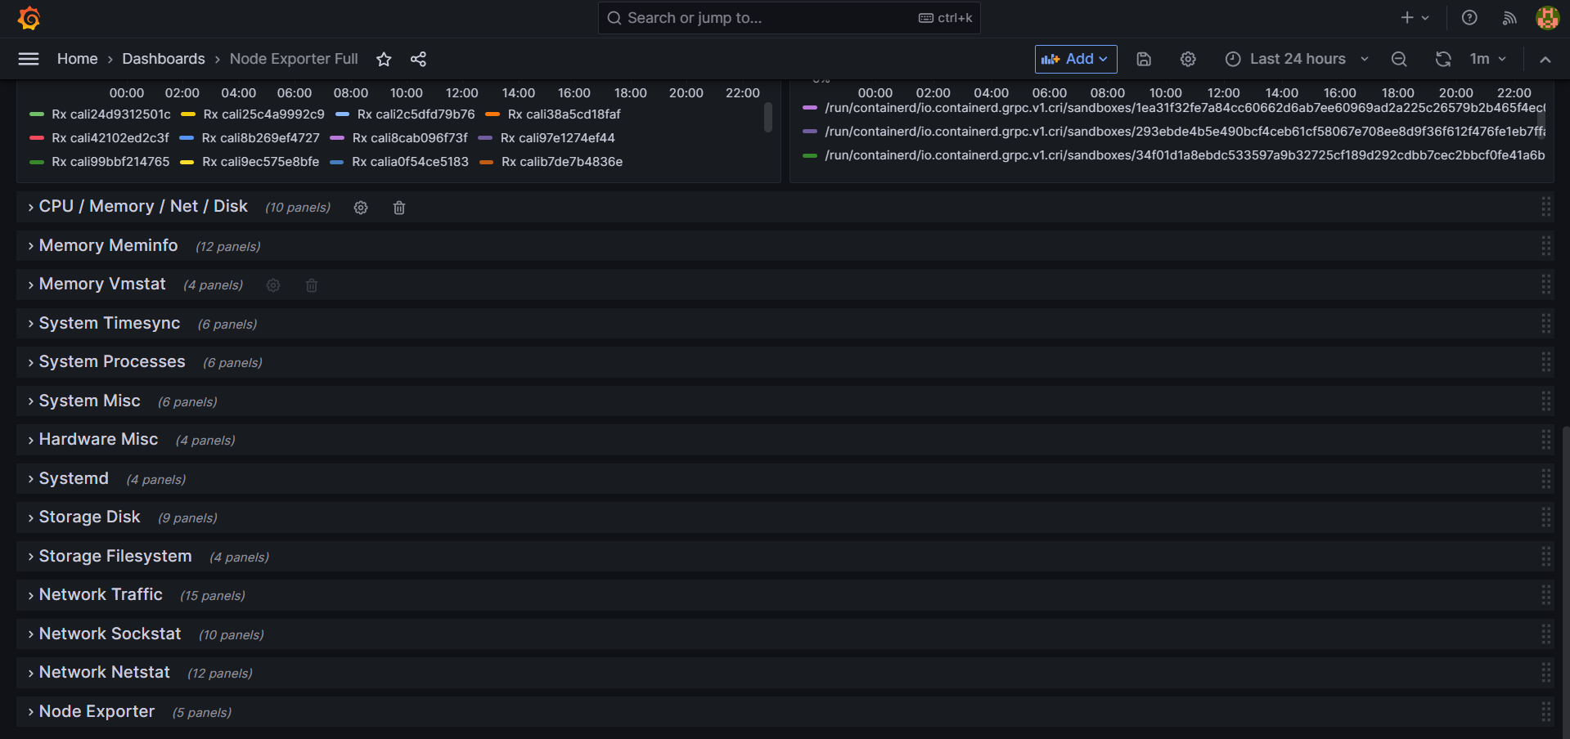Toggle Rx cali24d9312501c legend series

[x=111, y=114]
